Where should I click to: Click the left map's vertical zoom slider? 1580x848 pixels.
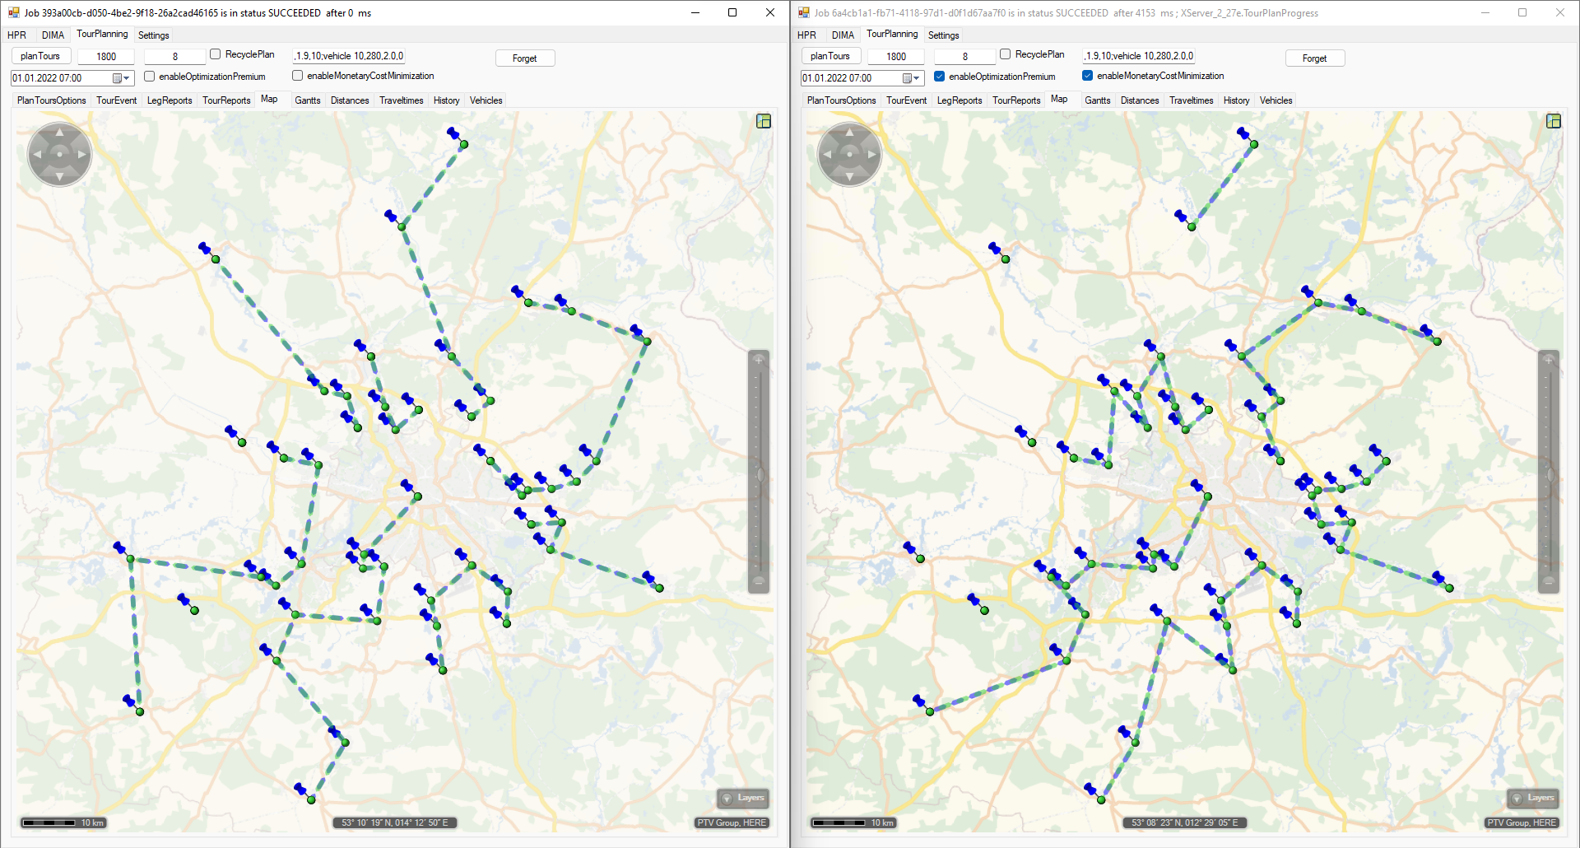[x=759, y=473]
